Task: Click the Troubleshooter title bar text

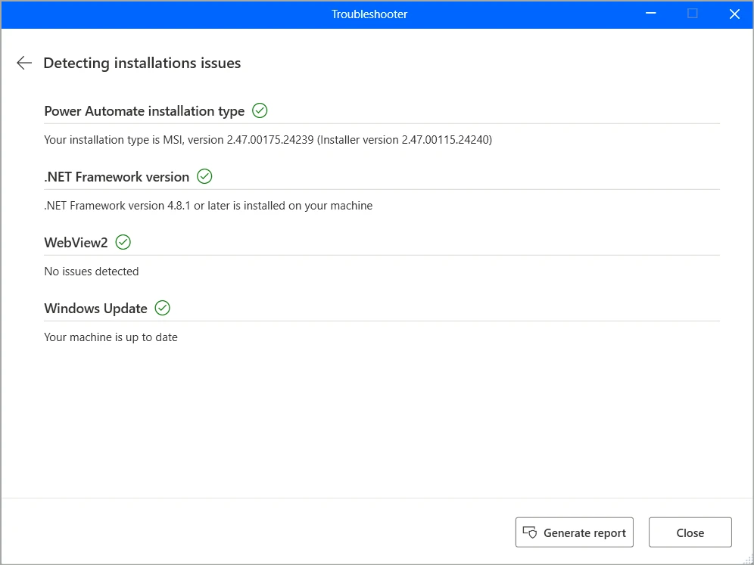Action: (369, 14)
